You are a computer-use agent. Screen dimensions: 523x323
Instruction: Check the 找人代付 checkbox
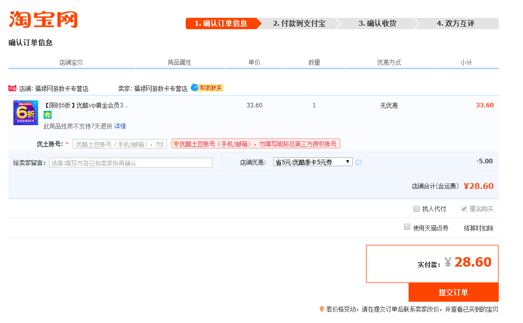(416, 209)
